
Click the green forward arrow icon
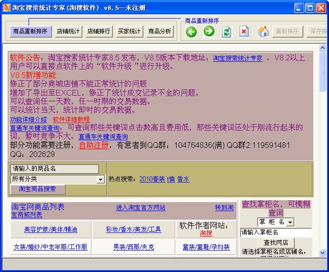209,31
